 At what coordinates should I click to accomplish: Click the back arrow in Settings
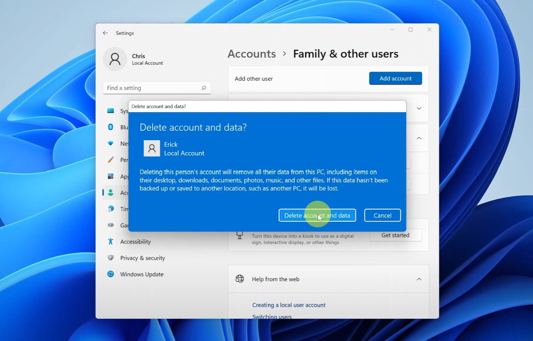tap(105, 33)
